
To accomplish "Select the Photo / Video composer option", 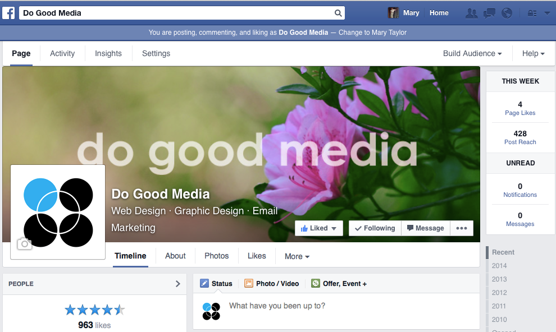I will click(272, 284).
